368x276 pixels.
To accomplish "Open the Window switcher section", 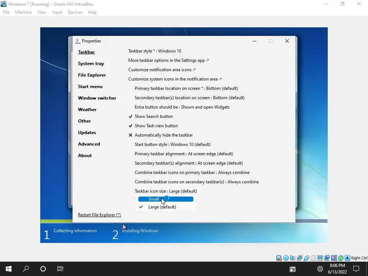I will coord(97,98).
